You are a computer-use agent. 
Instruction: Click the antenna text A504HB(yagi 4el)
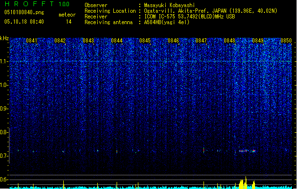click(x=167, y=22)
